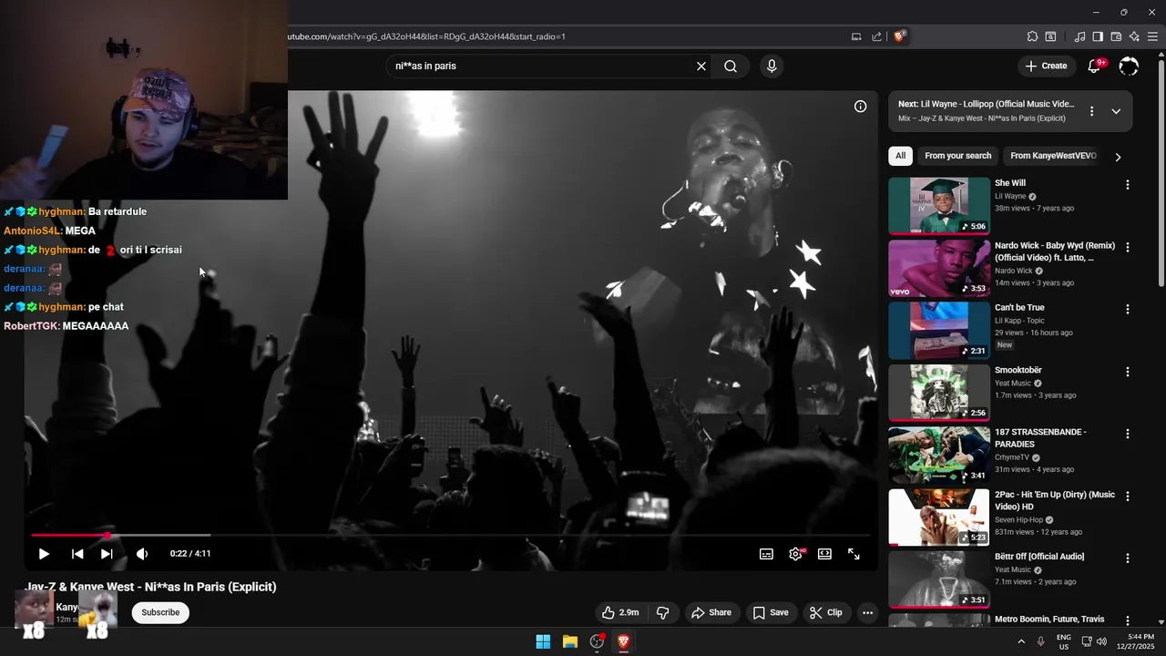Click the video progress bar
The image size is (1166, 656).
tap(451, 535)
